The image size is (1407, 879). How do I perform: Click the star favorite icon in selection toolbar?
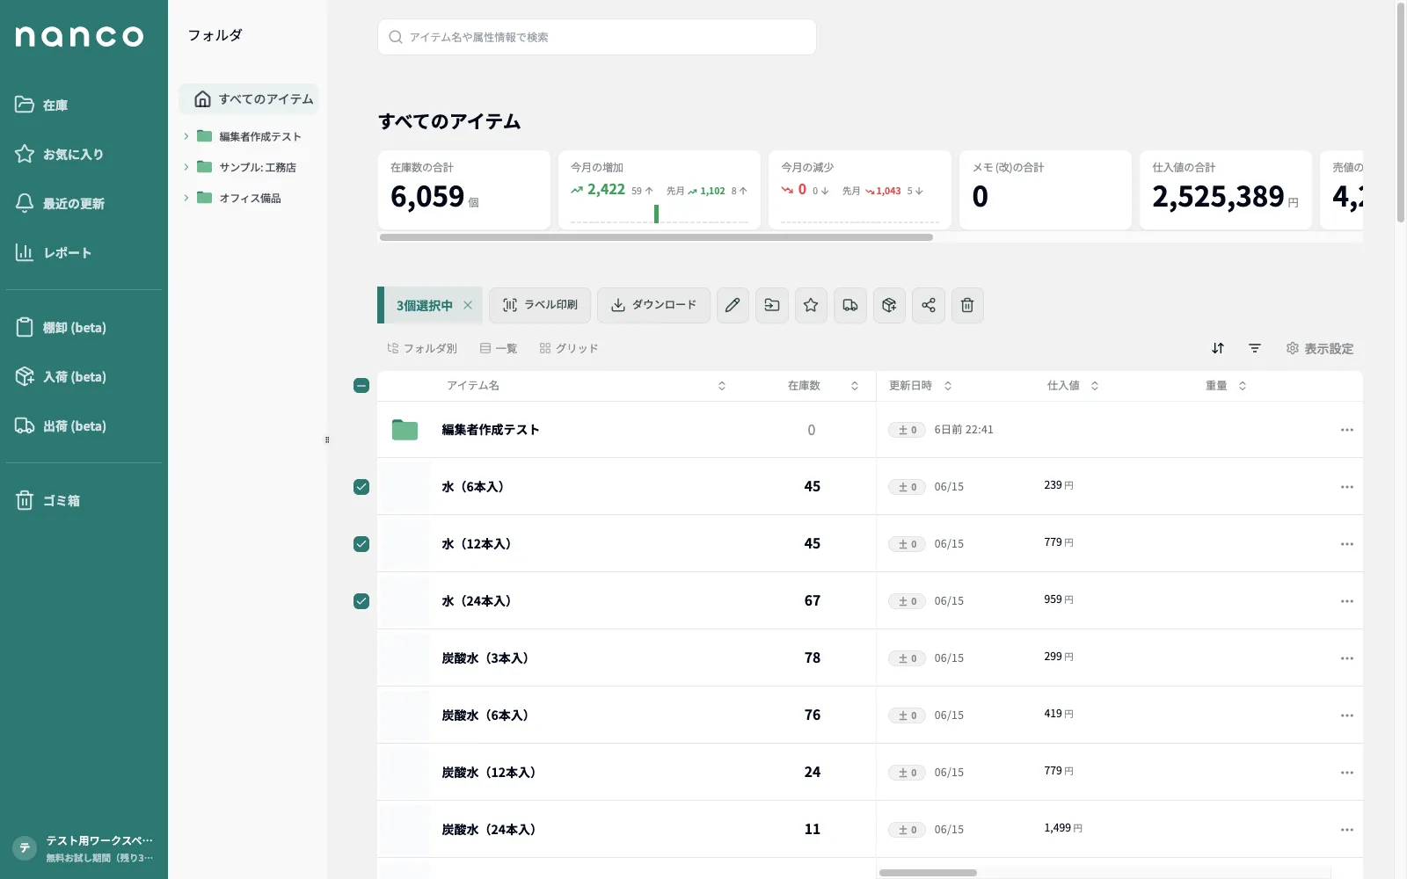[811, 305]
